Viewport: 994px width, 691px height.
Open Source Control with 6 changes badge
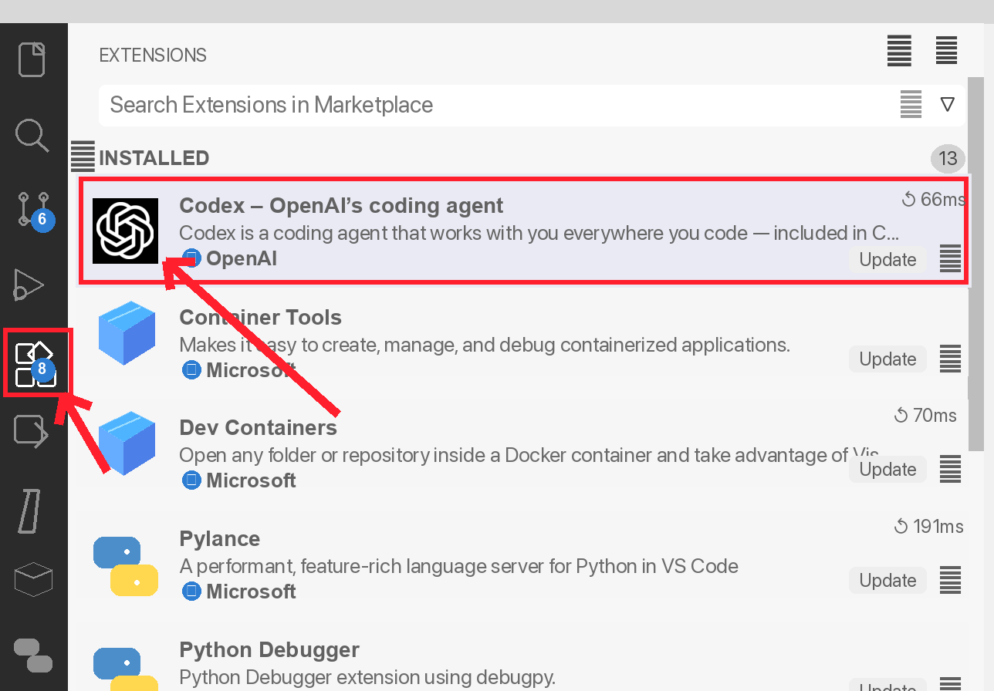point(34,211)
